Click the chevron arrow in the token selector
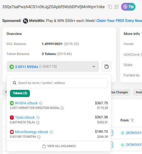The height and width of the screenshot is (154, 142). point(94,66)
